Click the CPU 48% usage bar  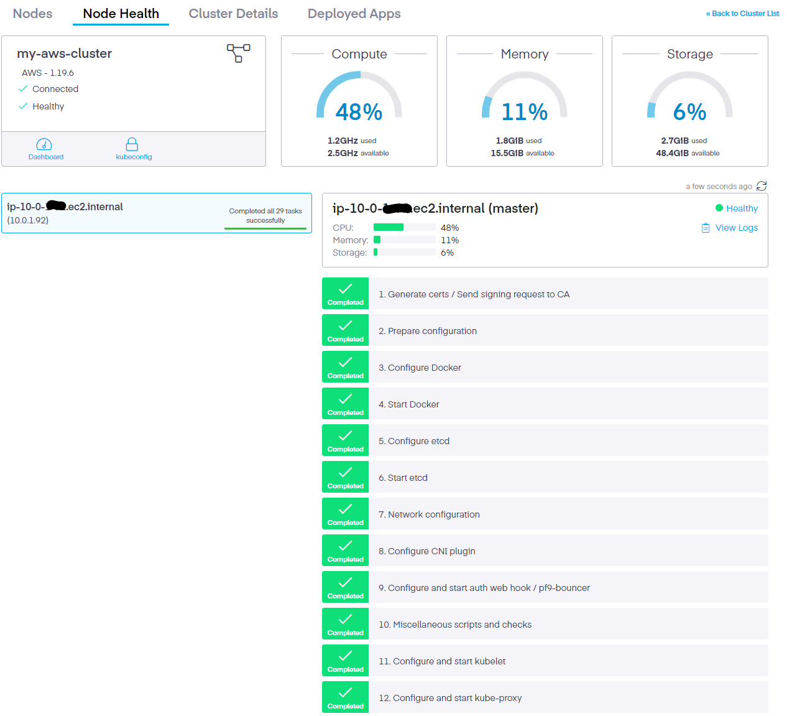404,228
